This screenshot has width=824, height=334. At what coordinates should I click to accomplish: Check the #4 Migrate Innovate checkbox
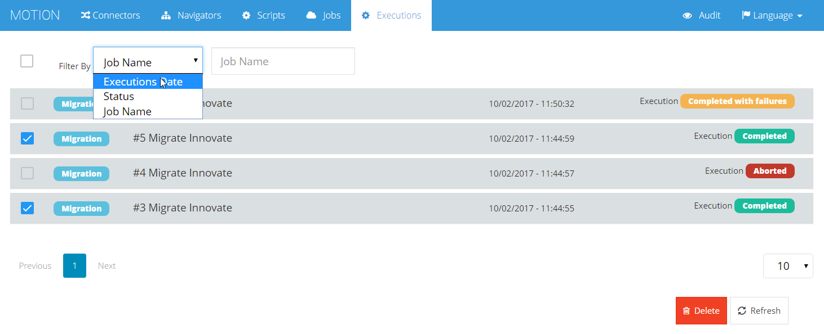pyautogui.click(x=27, y=173)
